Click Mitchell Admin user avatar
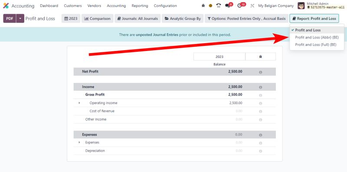This screenshot has height=172, width=347. pos(301,6)
